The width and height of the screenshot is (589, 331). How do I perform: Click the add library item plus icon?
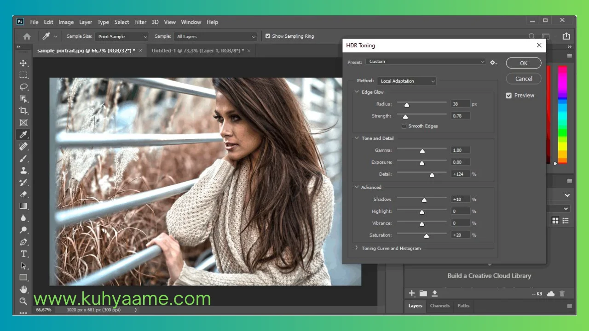coord(412,293)
